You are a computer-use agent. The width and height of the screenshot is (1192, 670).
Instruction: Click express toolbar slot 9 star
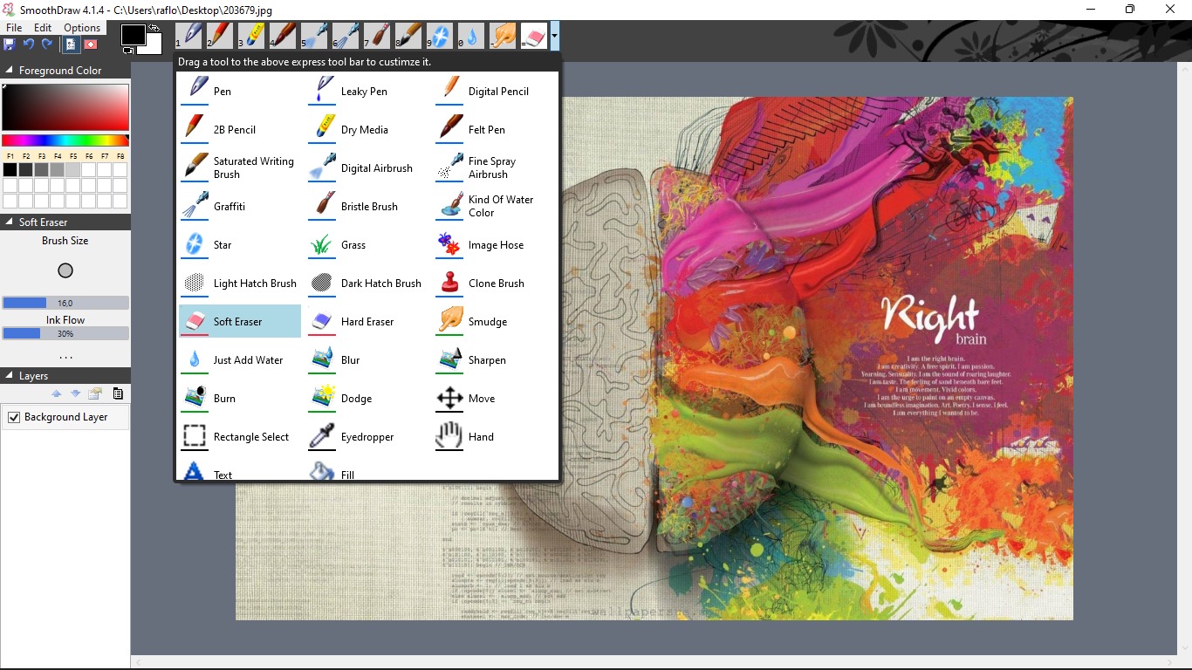point(440,36)
